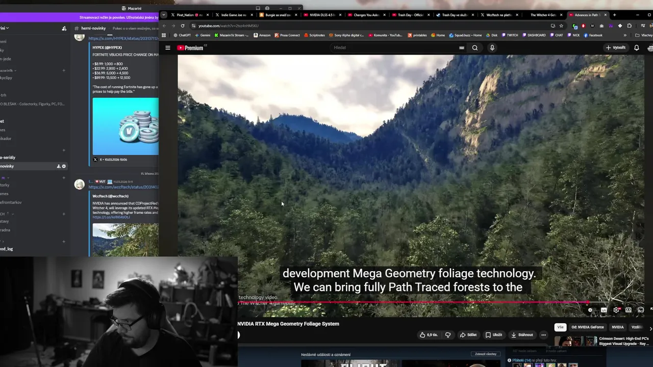
Task: Open the Facebook bookmark
Action: click(593, 35)
